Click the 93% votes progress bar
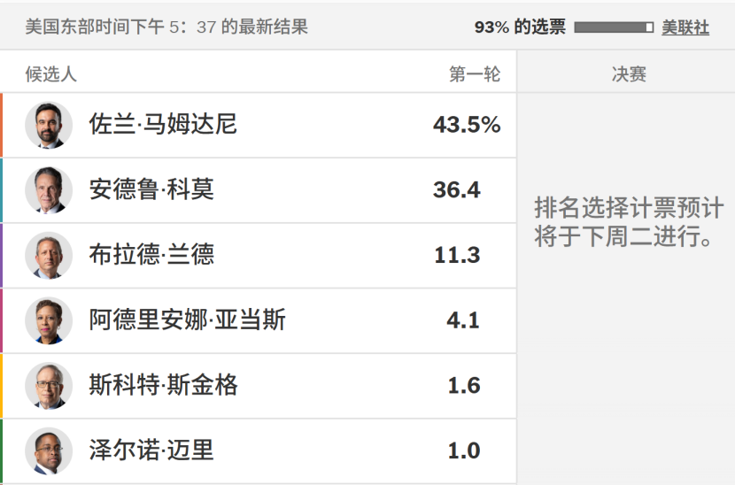735x485 pixels. pos(614,27)
